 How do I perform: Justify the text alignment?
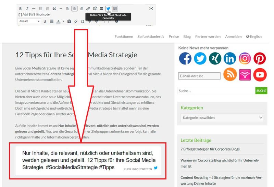(x=52, y=21)
